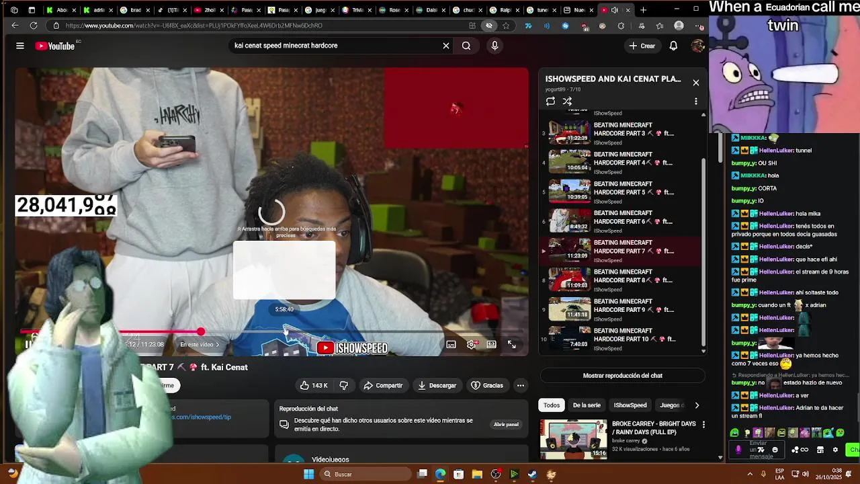Select Beating Minecraft Hardcore Part 6 title
This screenshot has height=484, width=860.
tap(634, 217)
